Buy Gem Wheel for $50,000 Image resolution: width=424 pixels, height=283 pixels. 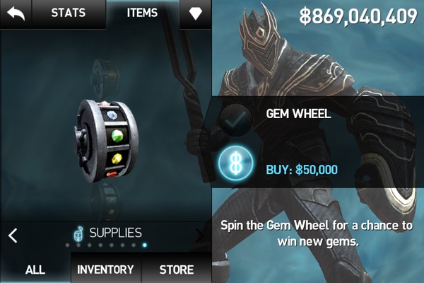[302, 170]
